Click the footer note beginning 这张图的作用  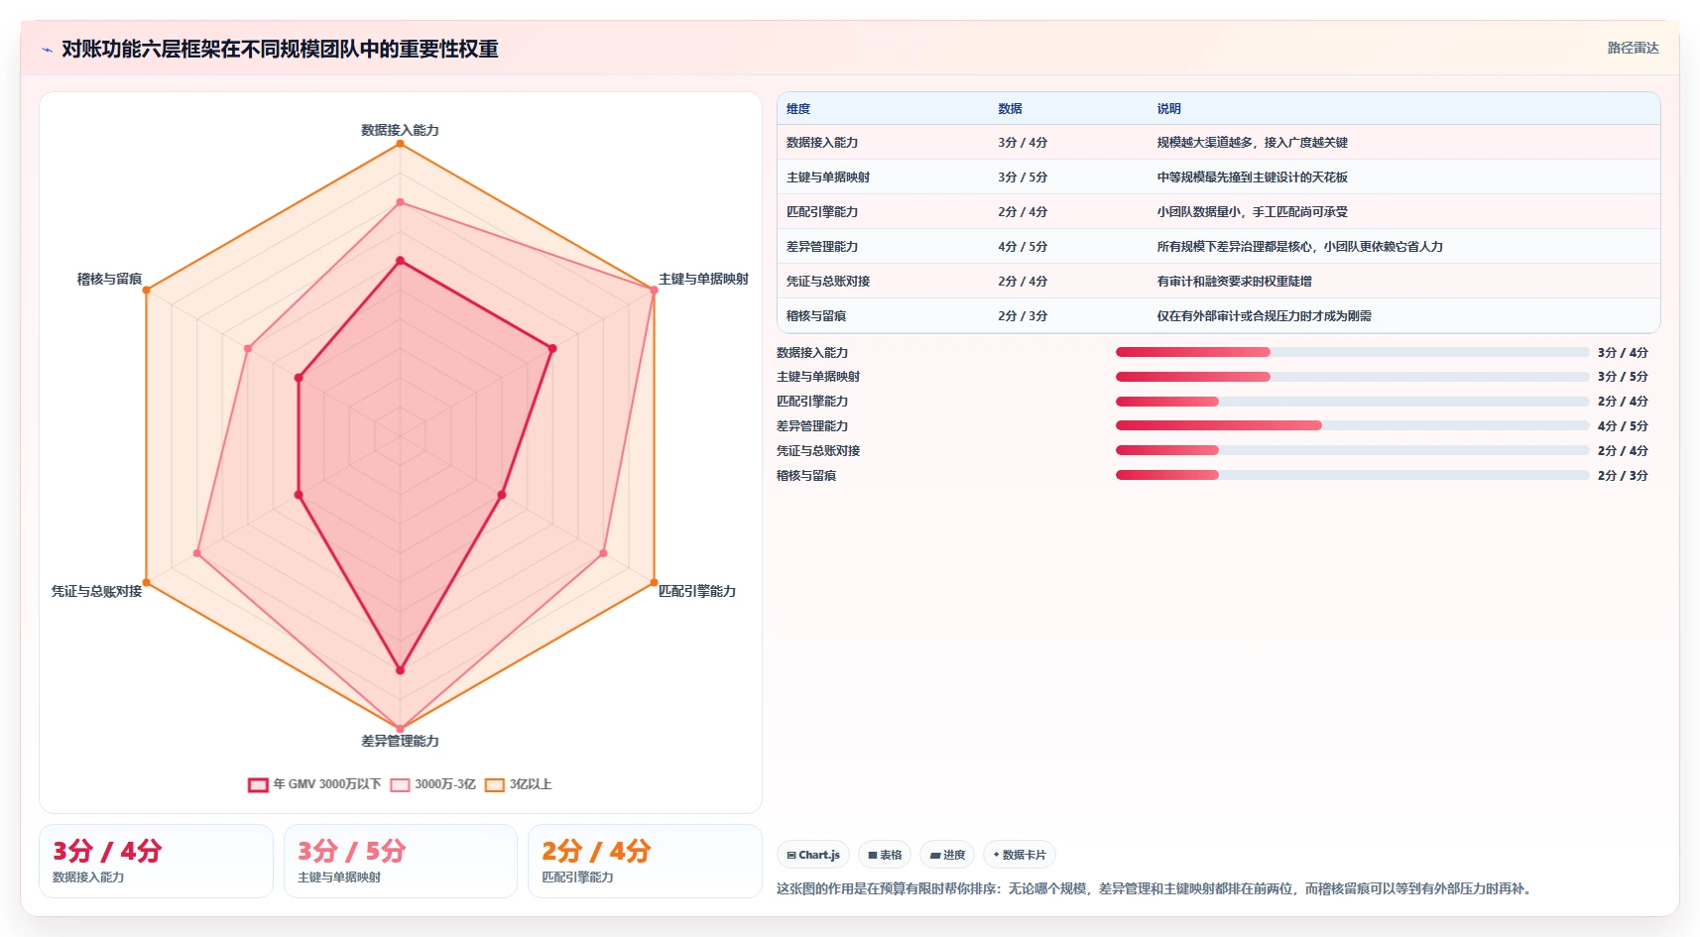1156,888
